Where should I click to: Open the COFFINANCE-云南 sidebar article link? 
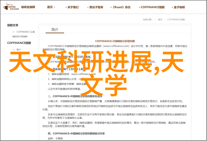(x=24, y=34)
